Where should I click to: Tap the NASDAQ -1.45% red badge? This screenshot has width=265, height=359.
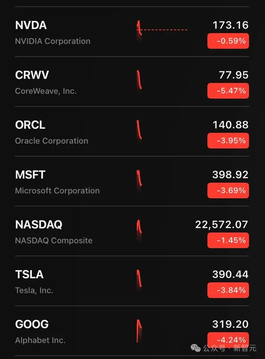[x=228, y=240]
